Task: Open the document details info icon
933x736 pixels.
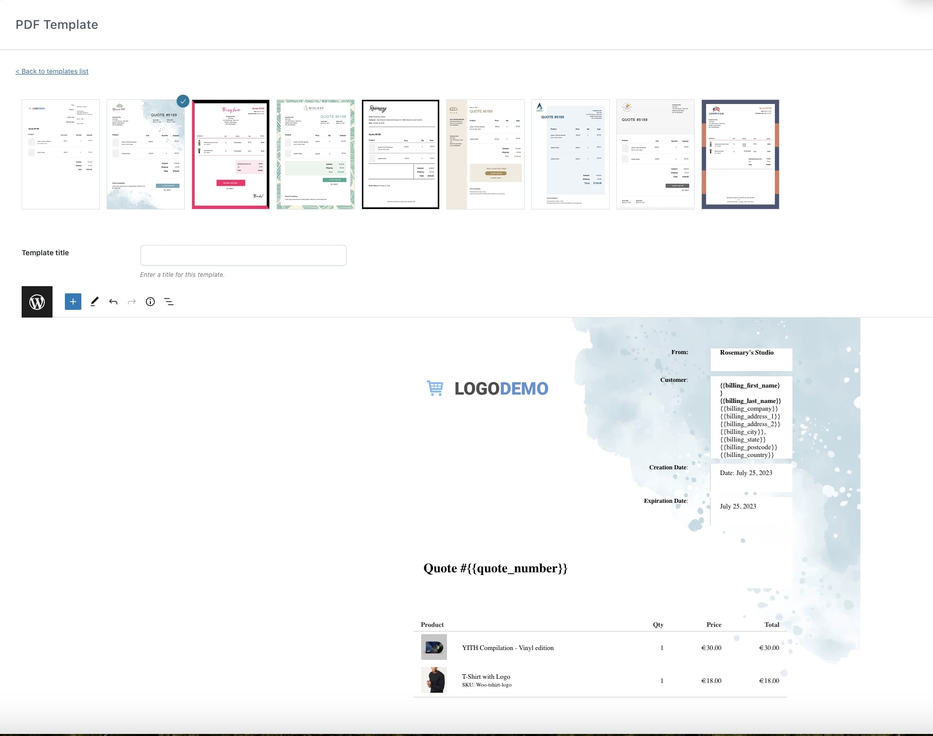Action: [x=150, y=302]
